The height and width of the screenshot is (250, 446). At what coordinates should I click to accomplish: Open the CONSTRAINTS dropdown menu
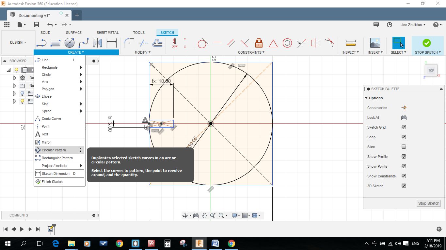(251, 52)
